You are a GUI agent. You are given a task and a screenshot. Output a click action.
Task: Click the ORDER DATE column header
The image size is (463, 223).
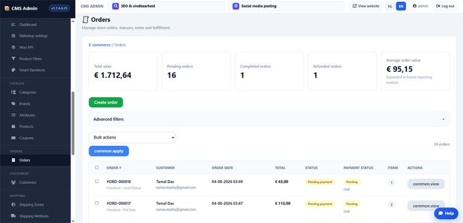tap(222, 168)
